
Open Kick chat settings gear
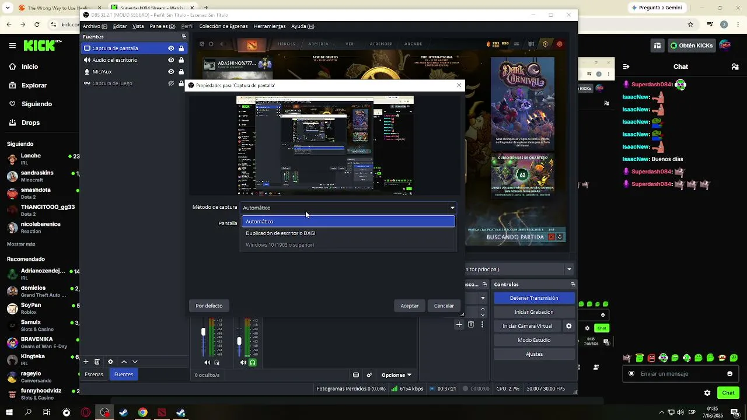tap(707, 393)
